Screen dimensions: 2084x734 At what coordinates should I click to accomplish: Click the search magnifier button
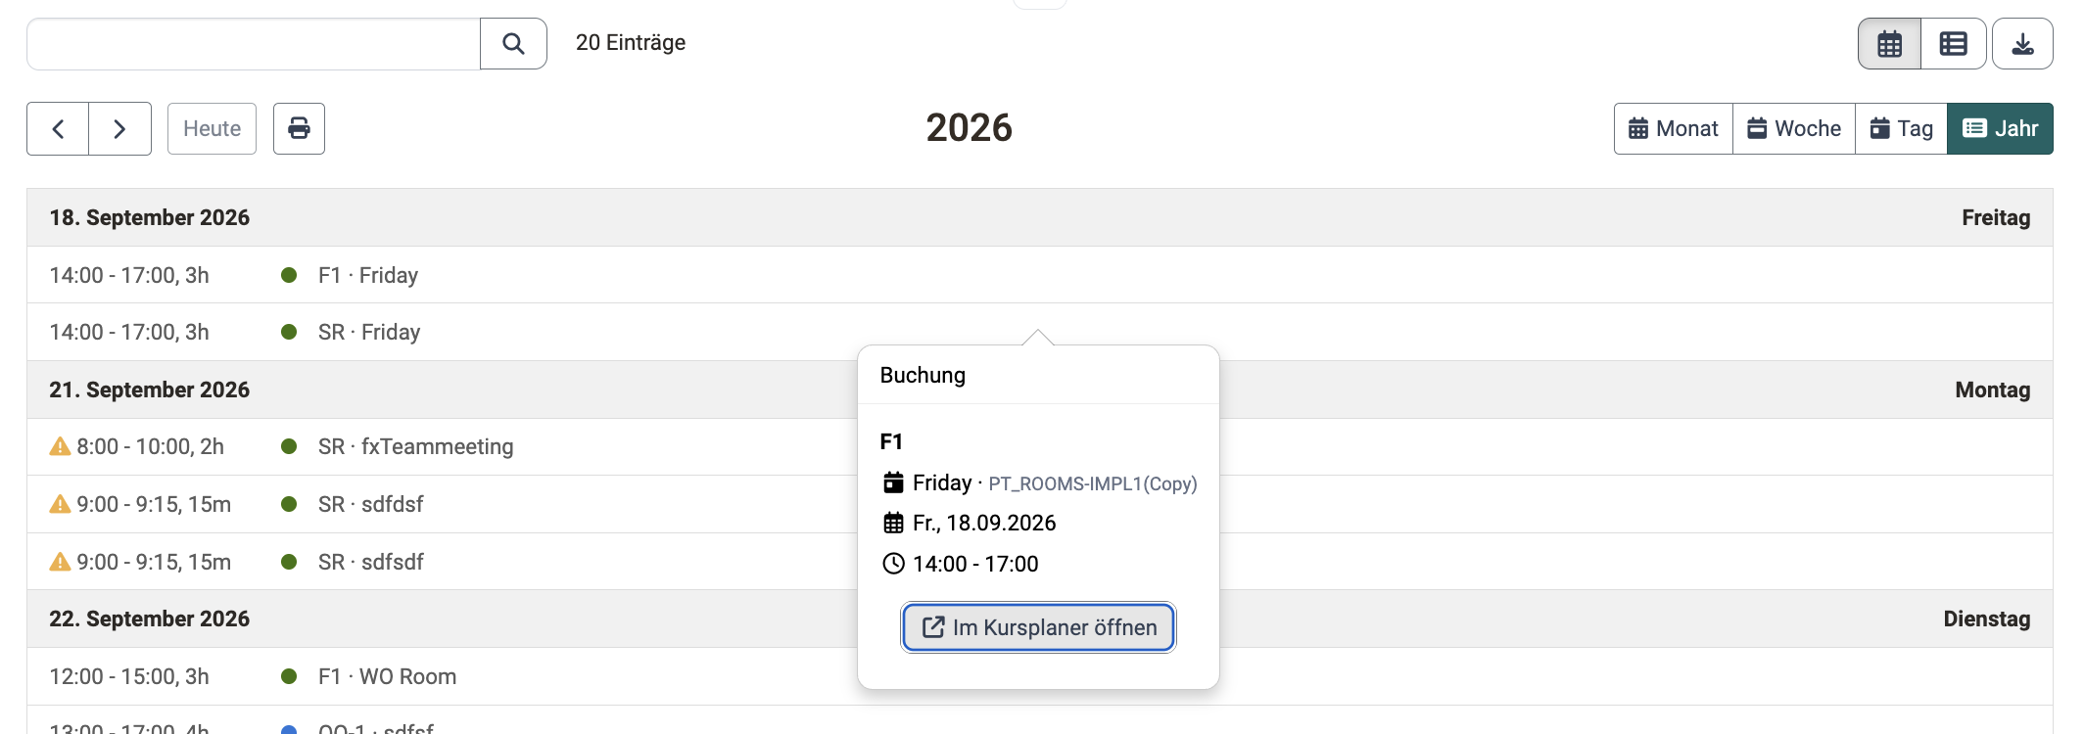click(x=513, y=43)
